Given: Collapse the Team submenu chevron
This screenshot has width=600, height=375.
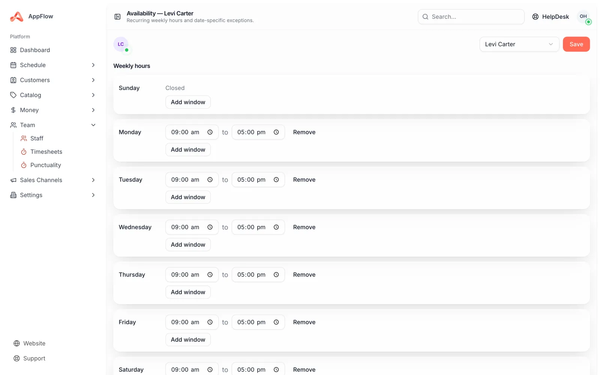Looking at the screenshot, I should tap(93, 125).
